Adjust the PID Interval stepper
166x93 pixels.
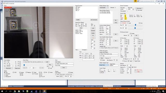tap(132, 35)
